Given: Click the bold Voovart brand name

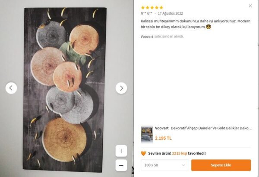Looking at the screenshot, I should (x=162, y=128).
